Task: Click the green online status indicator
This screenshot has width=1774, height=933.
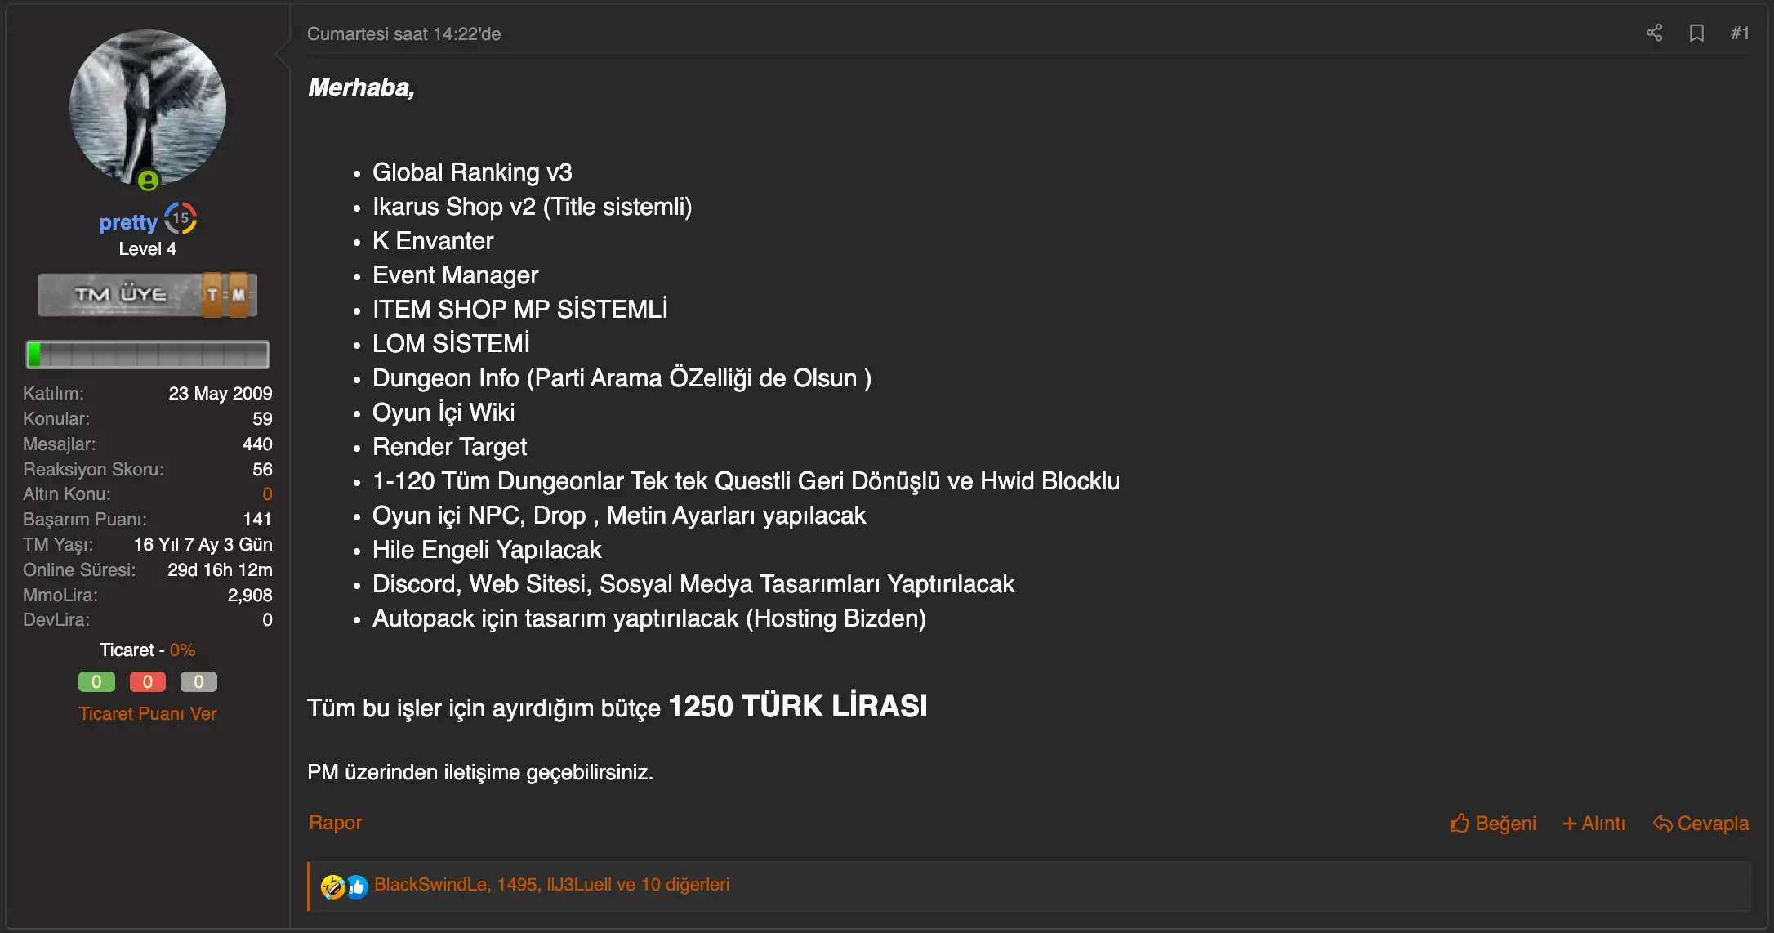Action: pos(148,180)
